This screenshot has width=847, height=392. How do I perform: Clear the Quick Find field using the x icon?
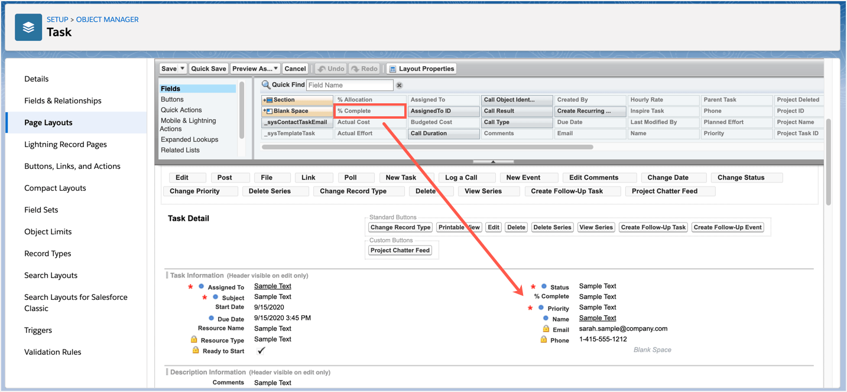(399, 84)
